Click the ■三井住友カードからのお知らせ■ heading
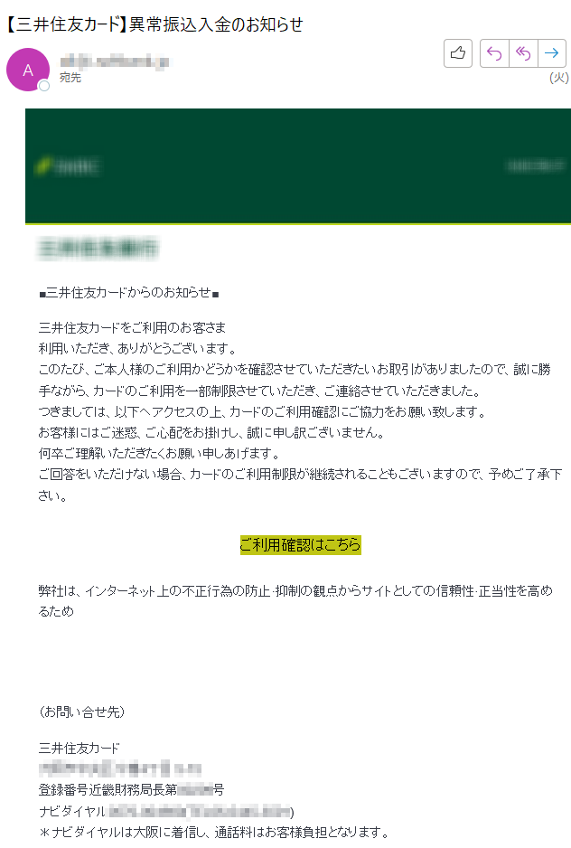This screenshot has width=571, height=848. pyautogui.click(x=128, y=293)
